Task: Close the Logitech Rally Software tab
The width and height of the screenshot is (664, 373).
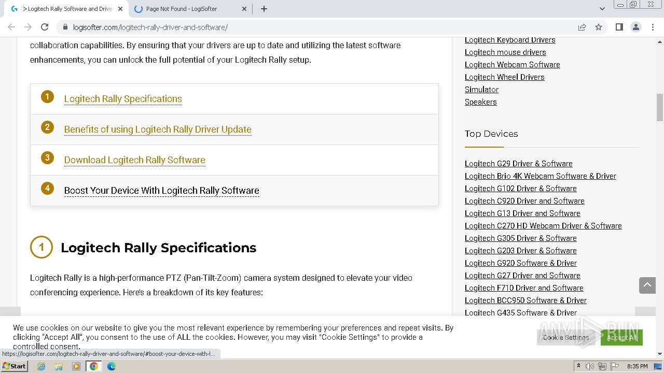Action: tap(120, 9)
